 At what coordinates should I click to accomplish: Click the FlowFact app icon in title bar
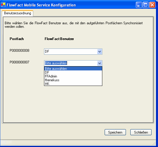(x=3, y=5)
